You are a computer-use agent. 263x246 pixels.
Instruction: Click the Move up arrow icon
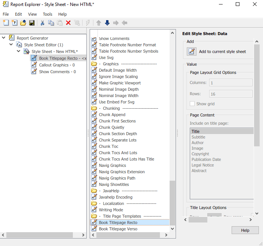point(99,23)
